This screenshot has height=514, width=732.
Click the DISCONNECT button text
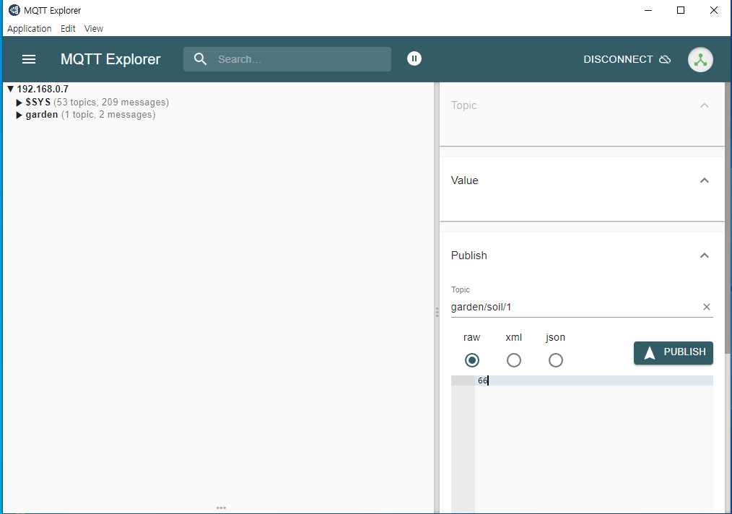(x=618, y=59)
